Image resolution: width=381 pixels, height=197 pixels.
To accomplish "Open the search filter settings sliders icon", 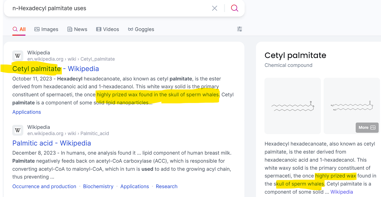I will [239, 29].
